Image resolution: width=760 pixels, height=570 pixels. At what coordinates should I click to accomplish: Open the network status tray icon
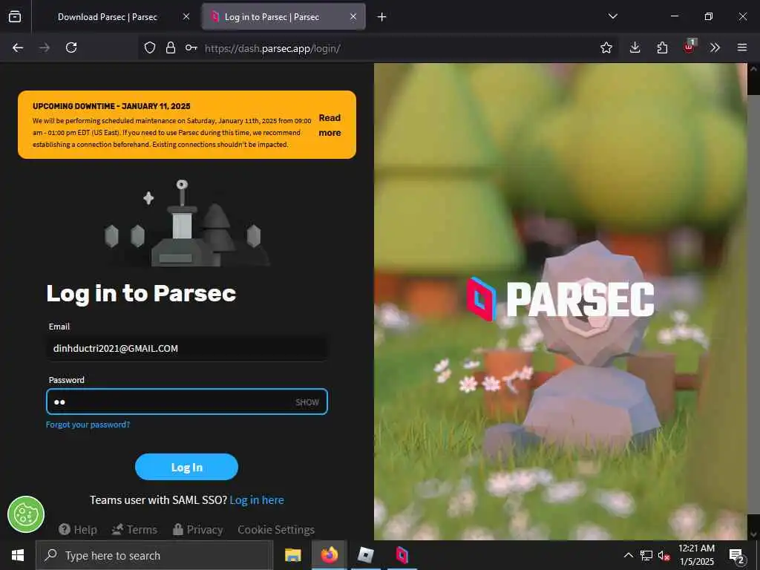[646, 555]
